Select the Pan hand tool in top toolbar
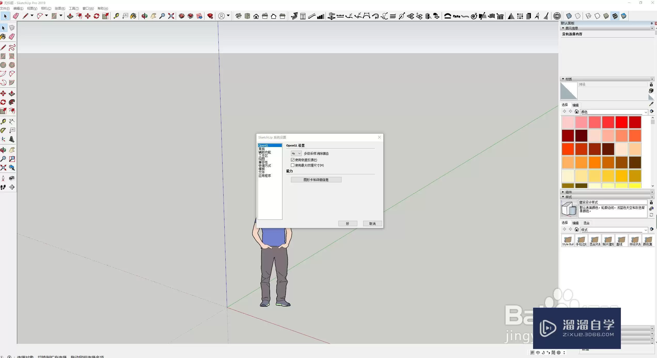657x358 pixels. coord(153,16)
